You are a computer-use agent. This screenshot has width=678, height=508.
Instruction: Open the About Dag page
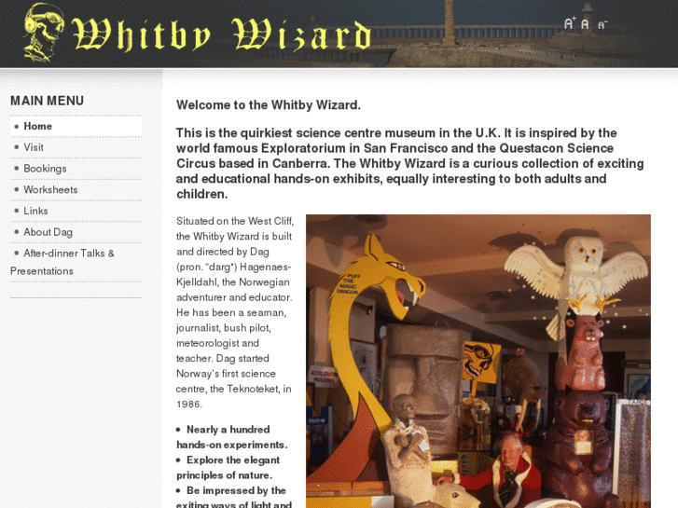[x=76, y=232]
